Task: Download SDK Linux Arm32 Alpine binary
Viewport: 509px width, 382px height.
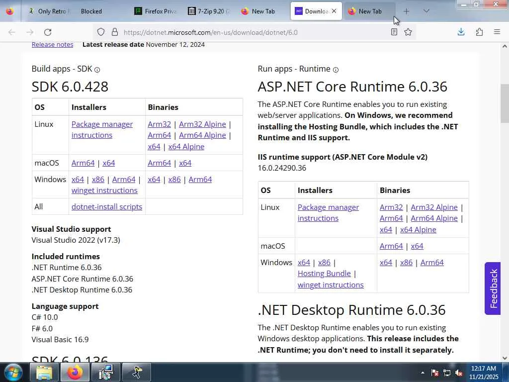Action: [x=202, y=124]
